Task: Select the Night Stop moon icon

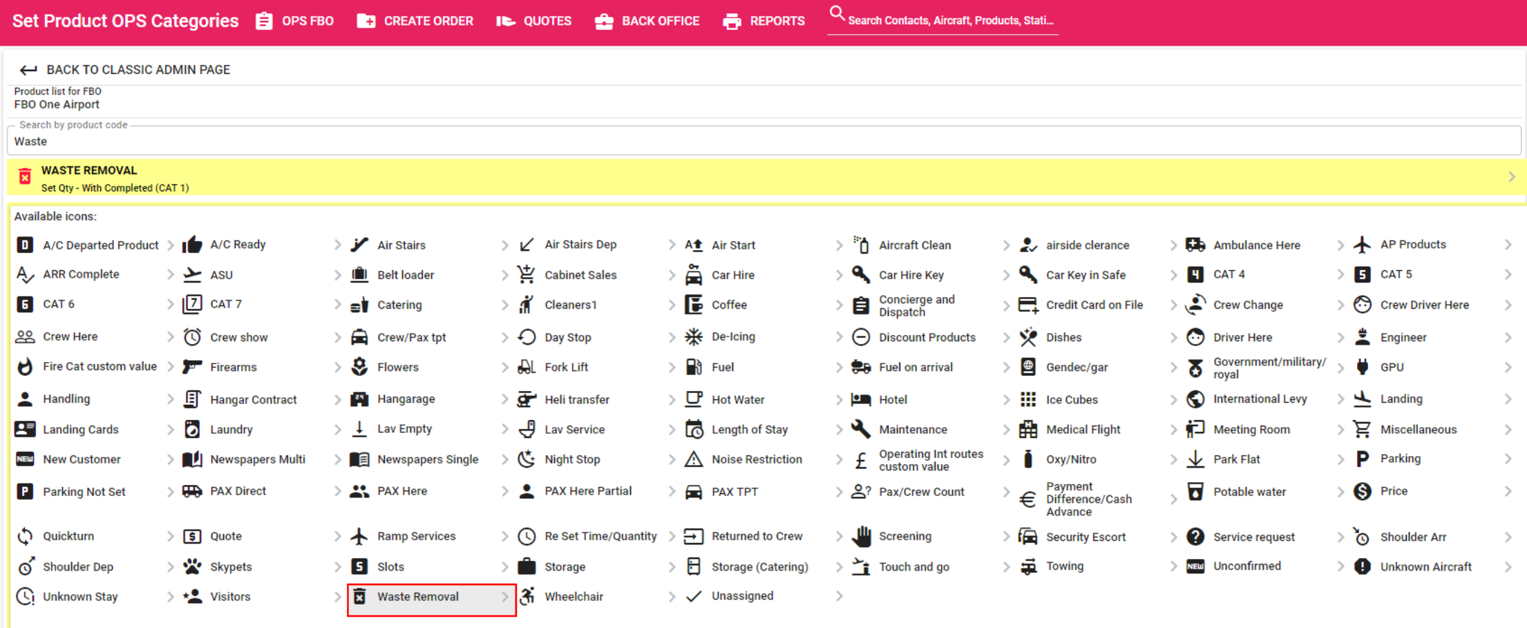Action: click(x=527, y=459)
